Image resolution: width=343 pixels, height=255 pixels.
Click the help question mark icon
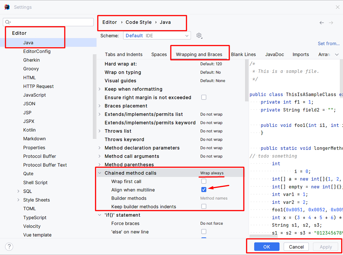click(9, 246)
